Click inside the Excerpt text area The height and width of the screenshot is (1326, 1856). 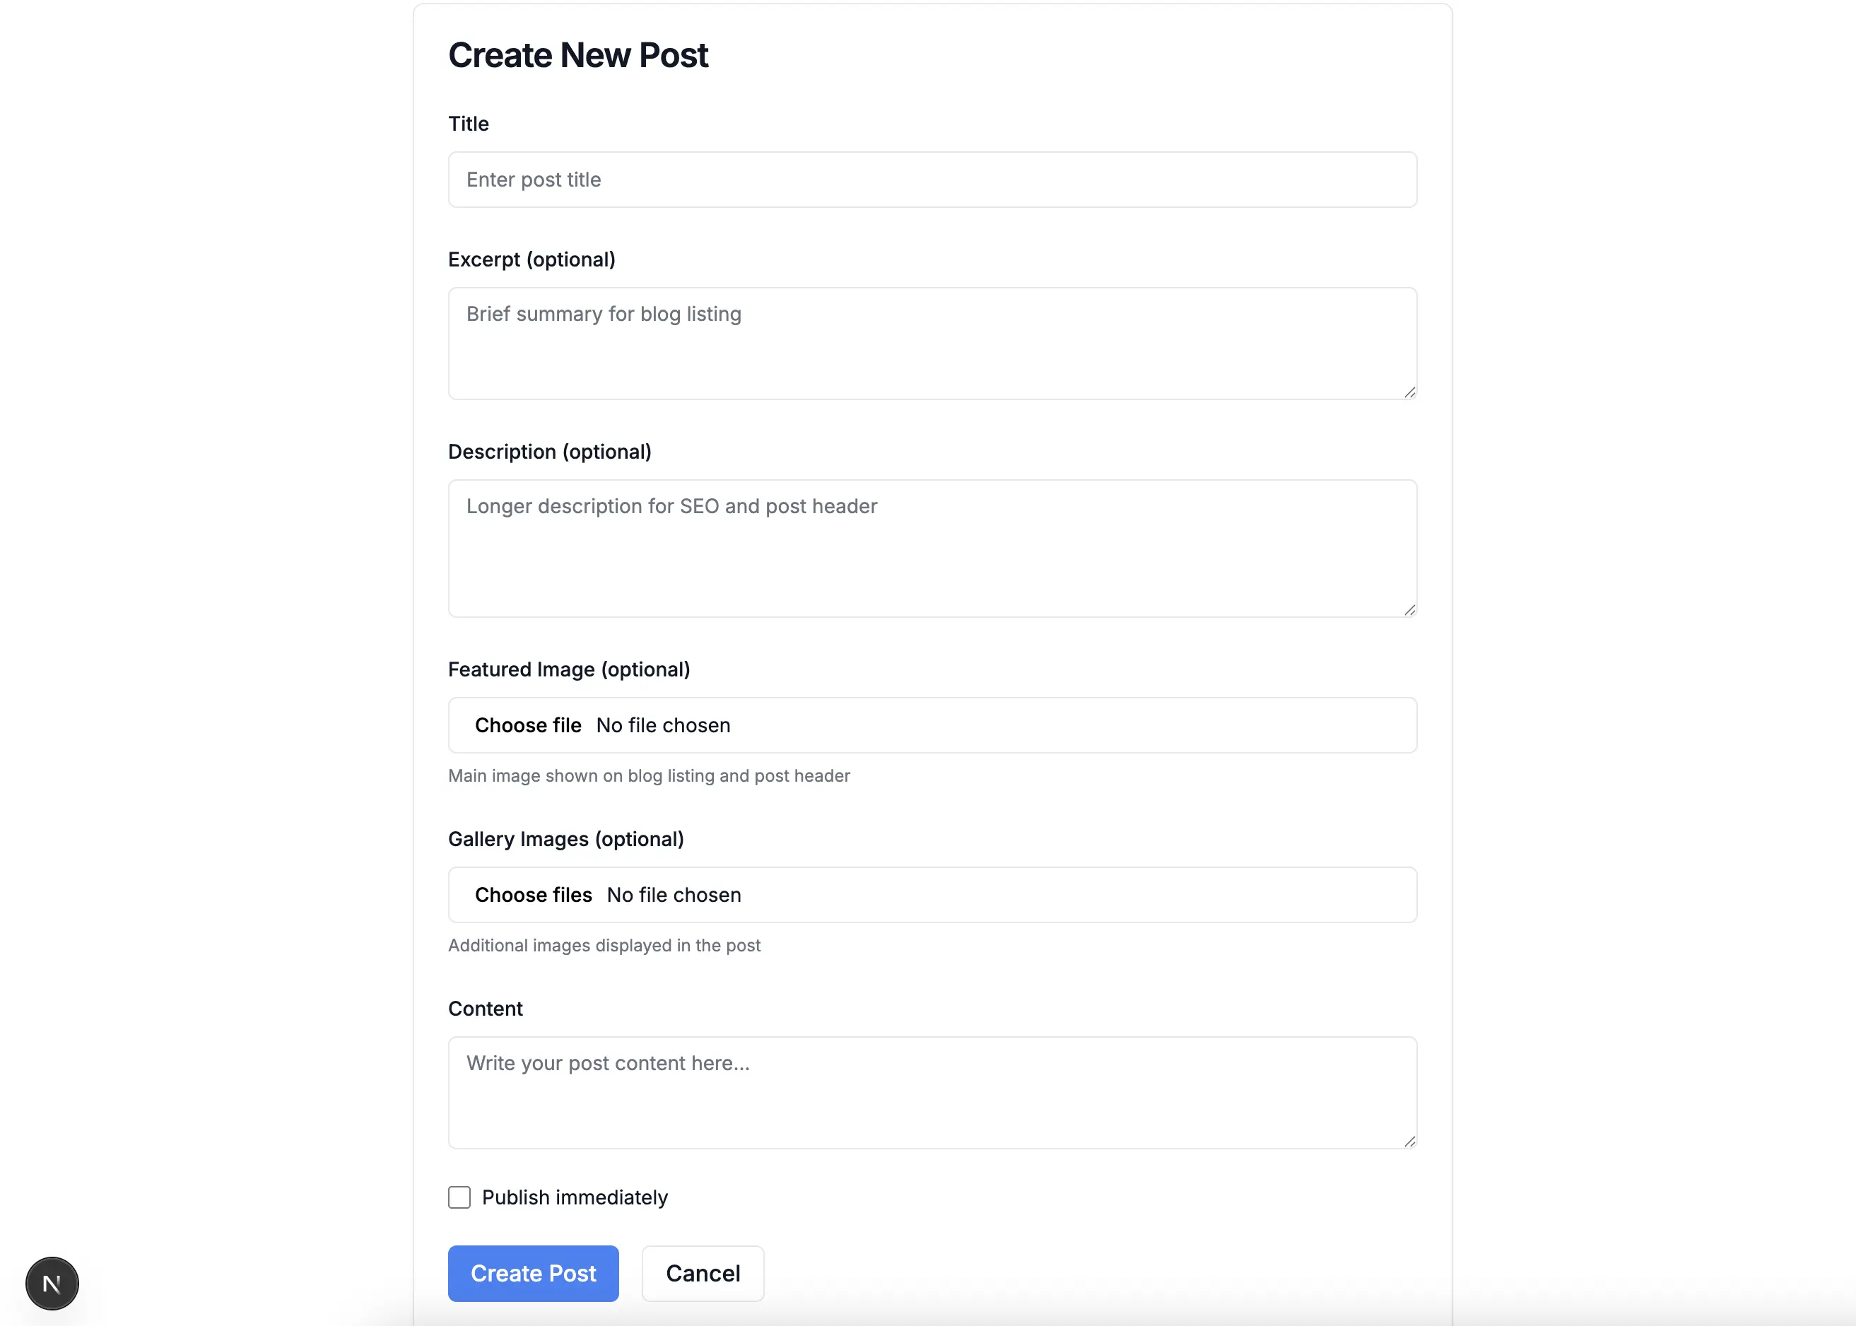point(931,343)
